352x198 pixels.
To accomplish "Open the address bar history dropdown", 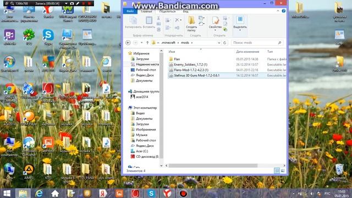I will (219, 43).
